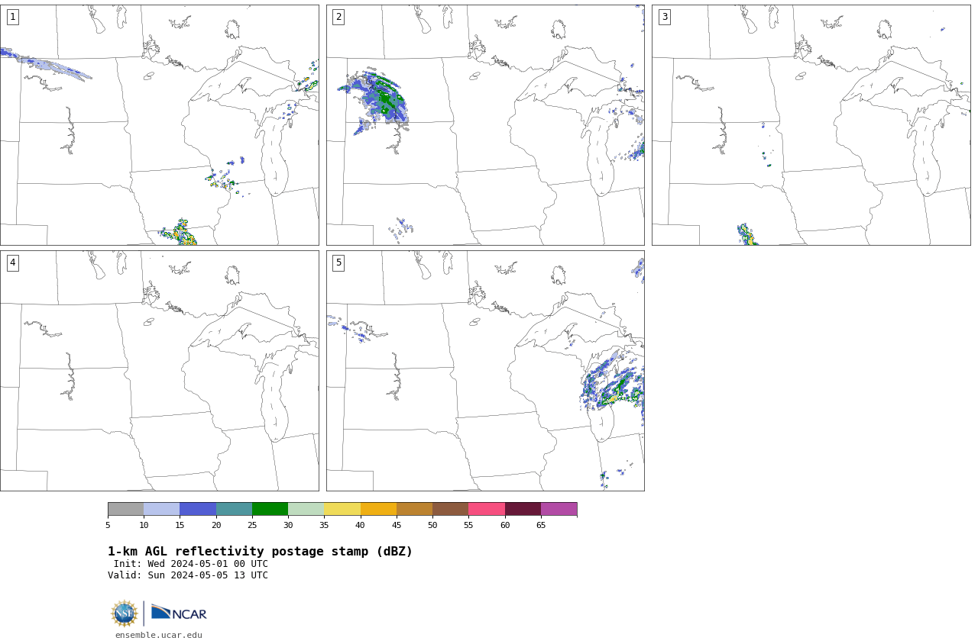Click the colorbar tick label 20

tap(216, 525)
